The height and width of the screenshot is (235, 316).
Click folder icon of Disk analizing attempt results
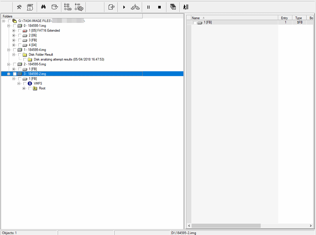click(x=30, y=59)
